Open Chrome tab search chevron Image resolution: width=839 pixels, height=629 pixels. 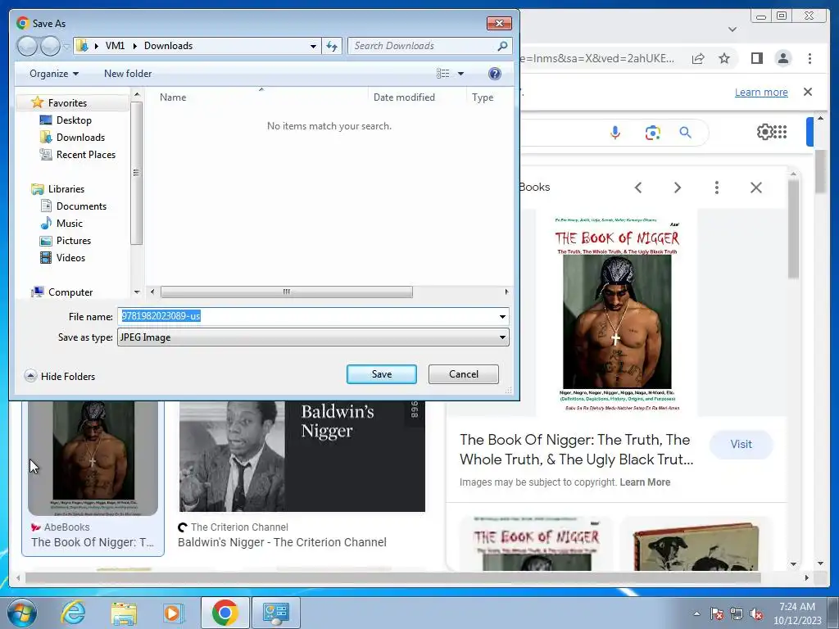tap(732, 29)
